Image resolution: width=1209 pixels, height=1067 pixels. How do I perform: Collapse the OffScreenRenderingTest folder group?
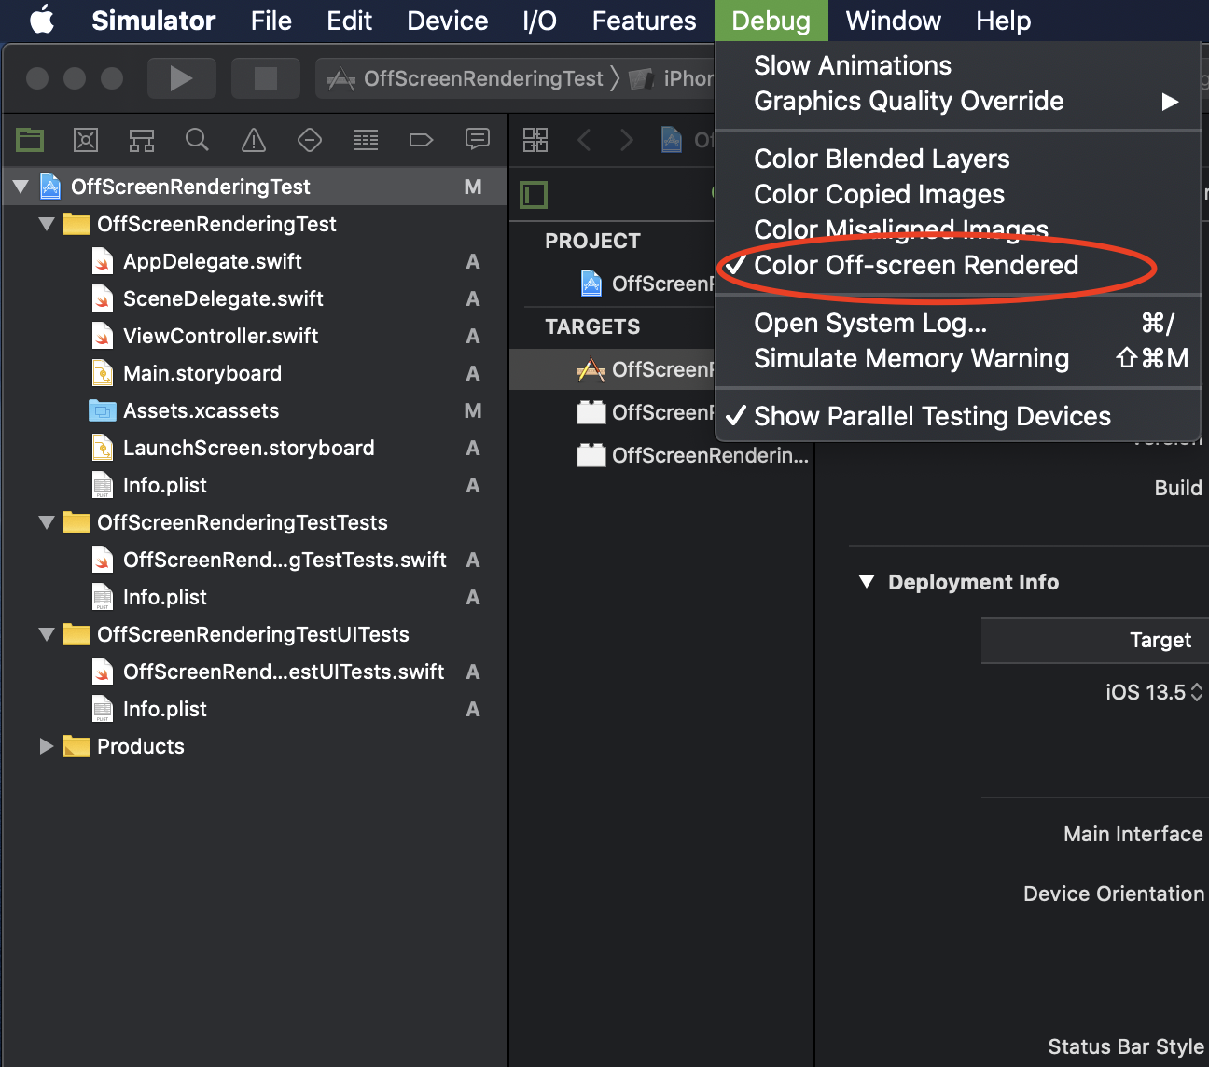click(47, 224)
